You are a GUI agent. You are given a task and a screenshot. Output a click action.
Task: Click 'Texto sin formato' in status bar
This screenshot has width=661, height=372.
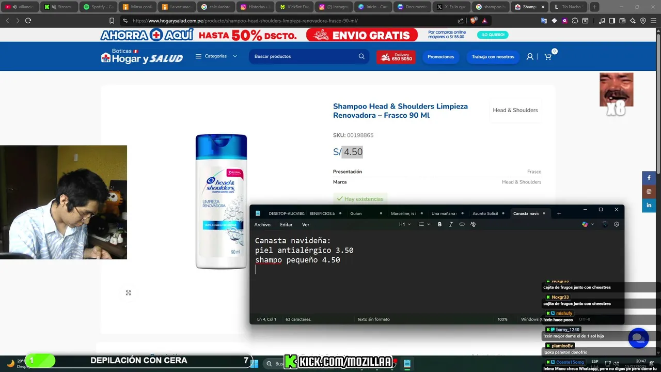(x=373, y=319)
